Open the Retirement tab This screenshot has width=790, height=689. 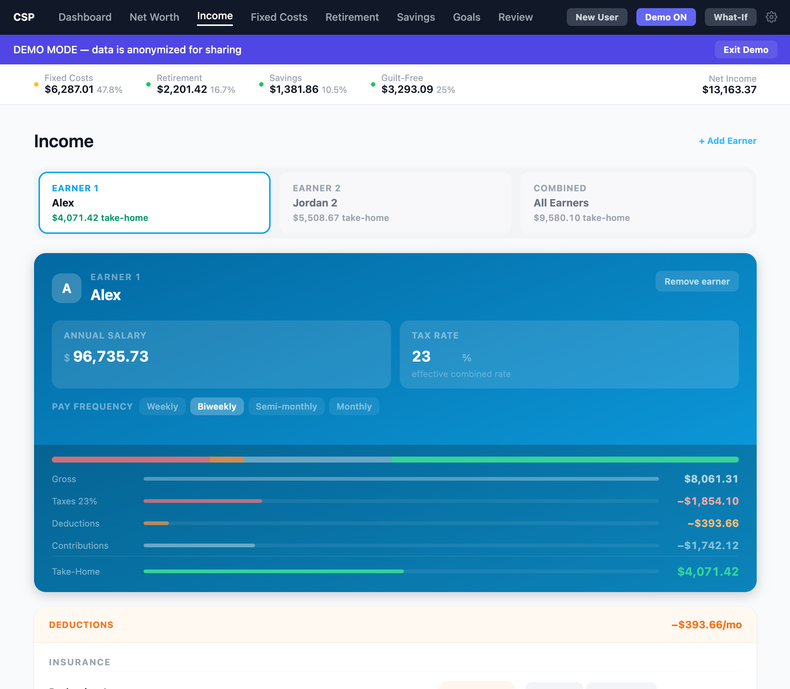pyautogui.click(x=352, y=17)
